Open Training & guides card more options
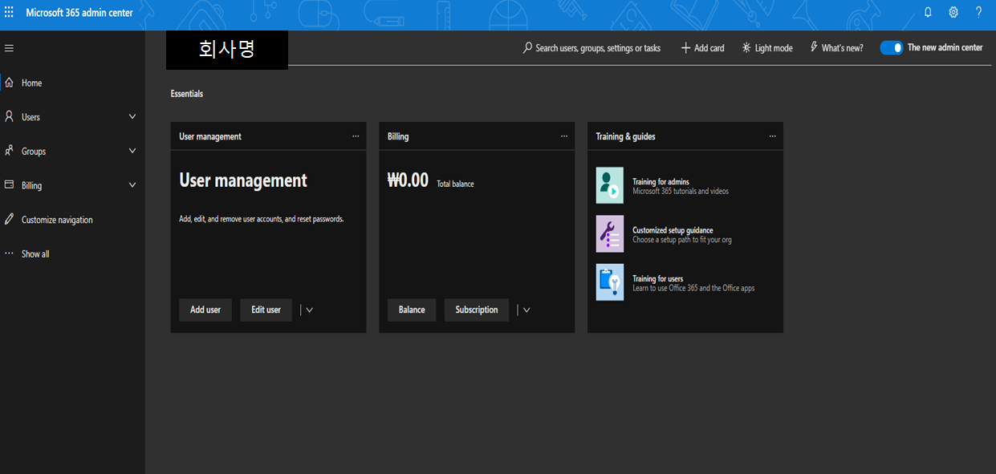Image resolution: width=996 pixels, height=474 pixels. 773,136
